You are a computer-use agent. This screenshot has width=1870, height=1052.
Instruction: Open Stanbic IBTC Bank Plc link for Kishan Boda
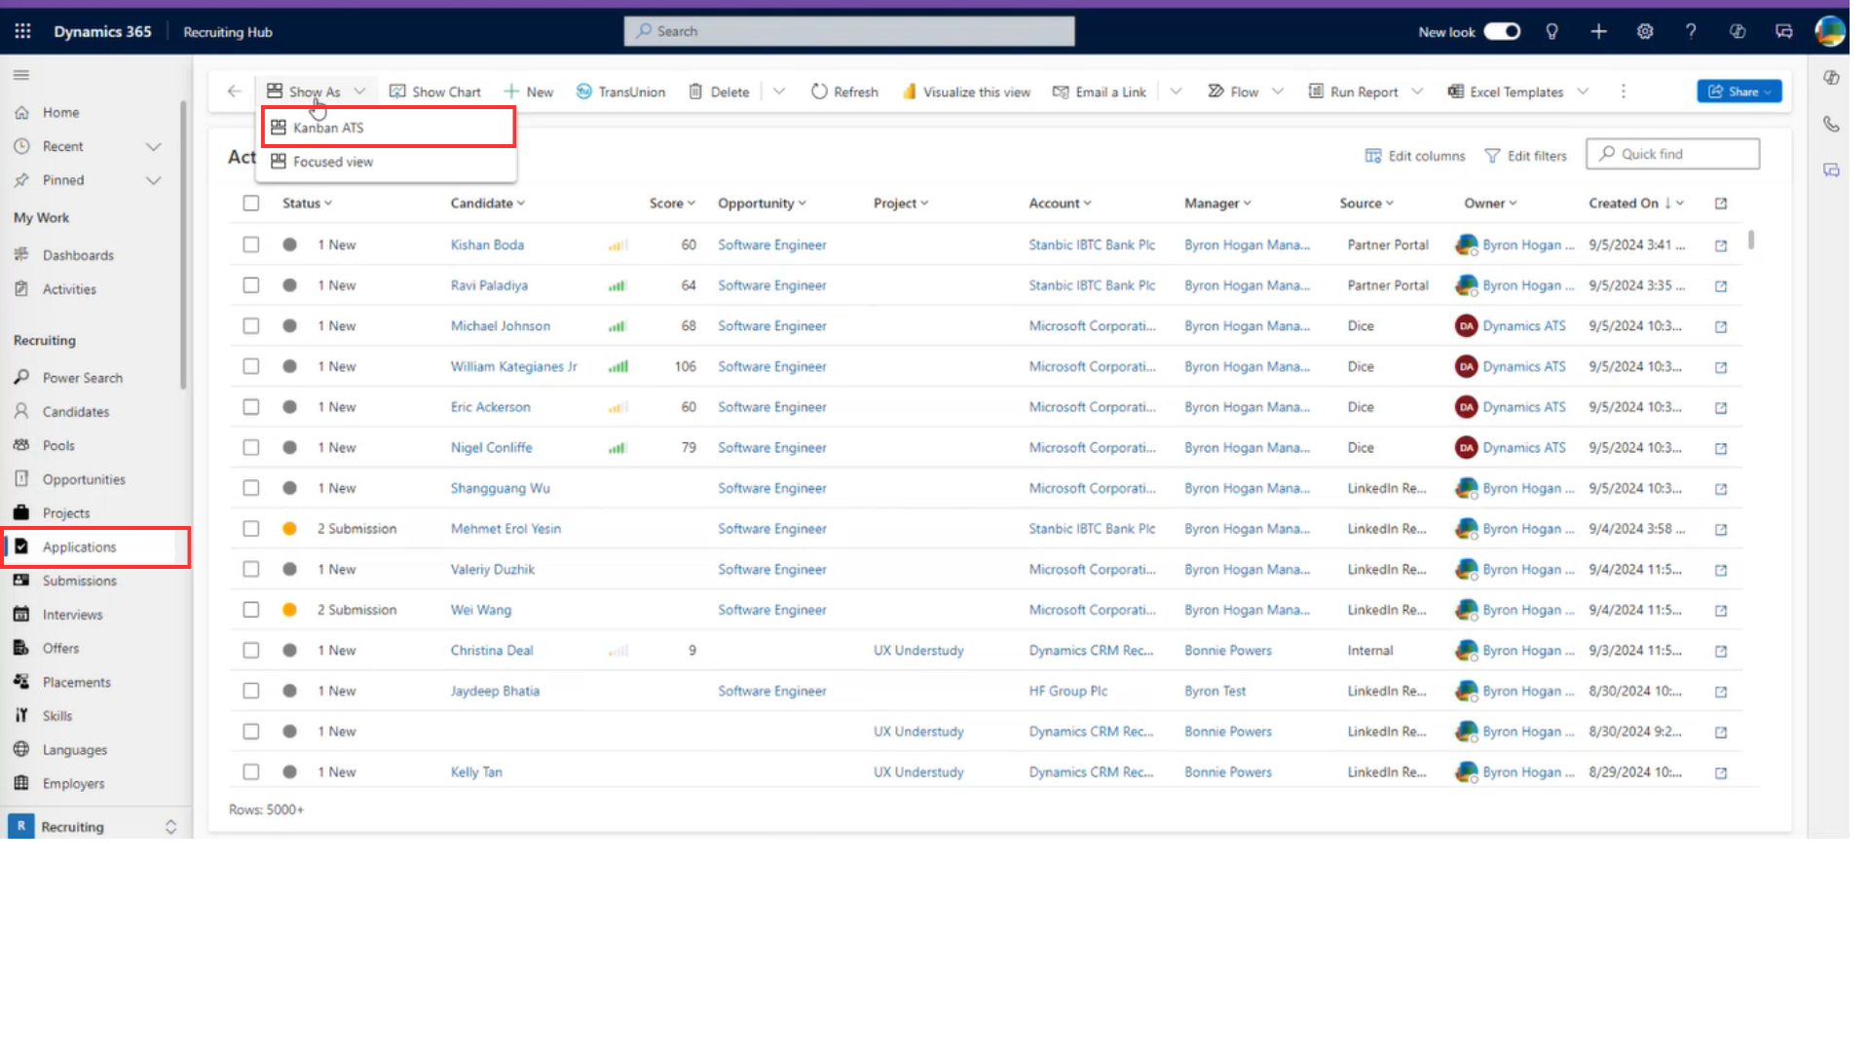tap(1092, 245)
